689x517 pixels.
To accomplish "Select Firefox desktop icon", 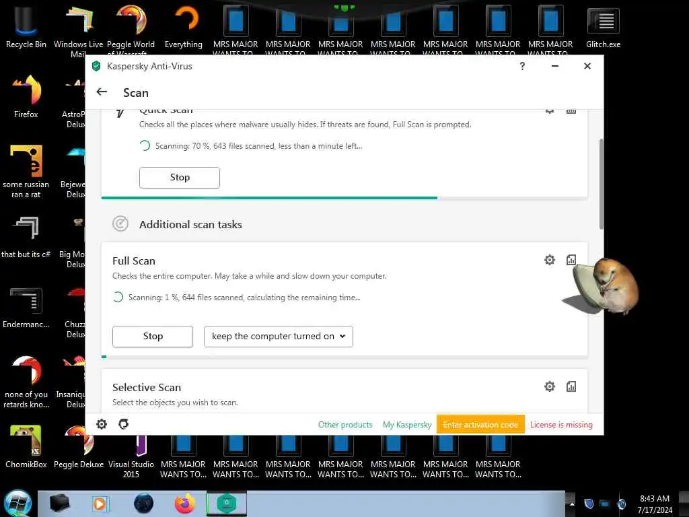I will 26,97.
